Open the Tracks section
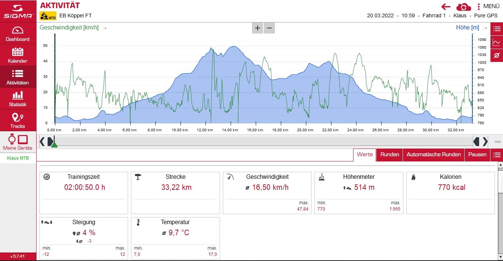 point(18,121)
